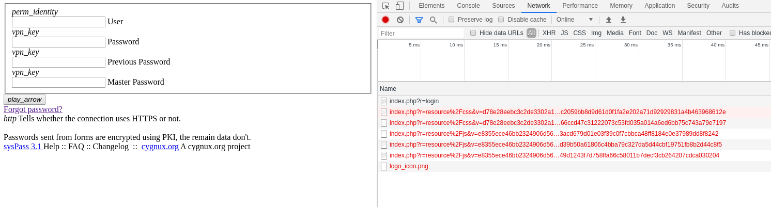Screen dimensions: 771x207
Task: Filter requests by JS
Action: (x=564, y=33)
